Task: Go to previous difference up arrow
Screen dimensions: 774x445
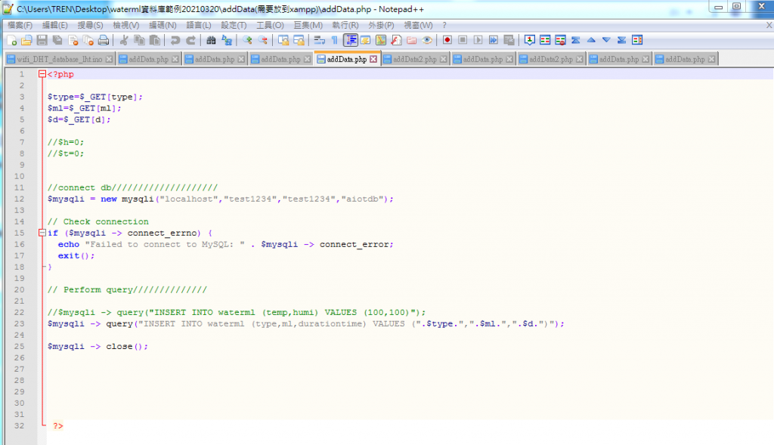Action: [591, 41]
